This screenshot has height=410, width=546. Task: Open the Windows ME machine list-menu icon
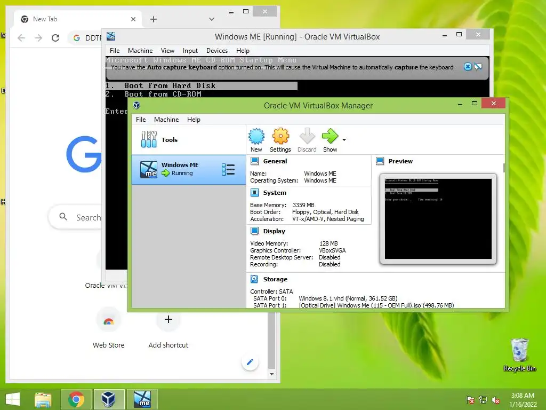[x=228, y=169]
